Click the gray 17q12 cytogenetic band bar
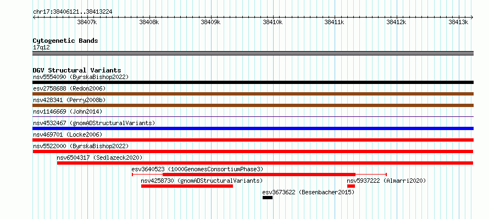 (x=253, y=53)
